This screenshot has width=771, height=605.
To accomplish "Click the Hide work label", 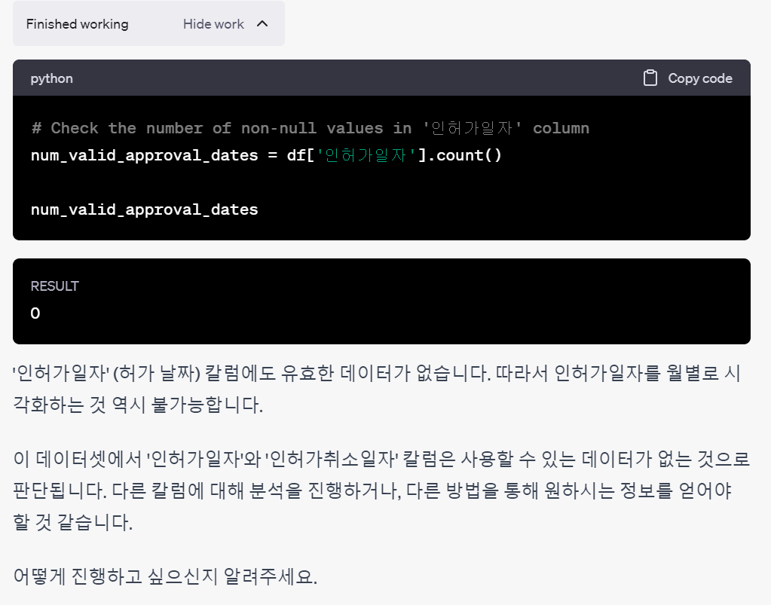I will pos(213,24).
